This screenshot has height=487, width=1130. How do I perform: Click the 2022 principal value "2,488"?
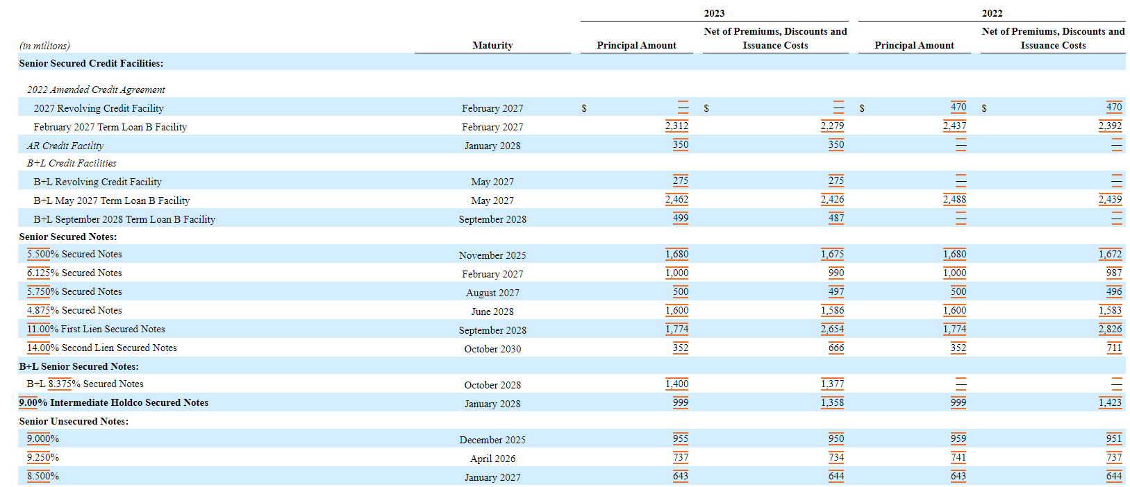click(x=954, y=199)
